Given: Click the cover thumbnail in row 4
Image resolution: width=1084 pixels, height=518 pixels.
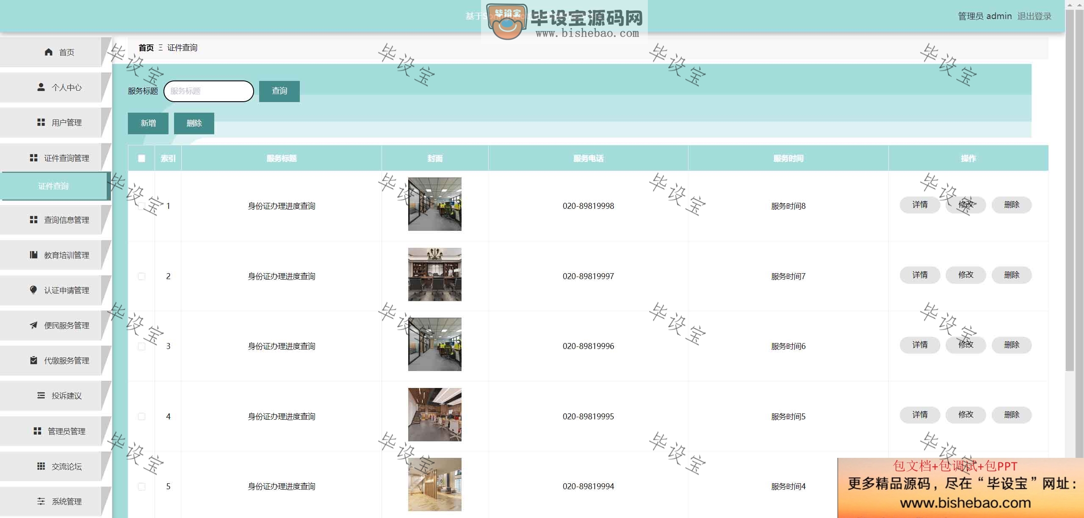Looking at the screenshot, I should click(435, 415).
